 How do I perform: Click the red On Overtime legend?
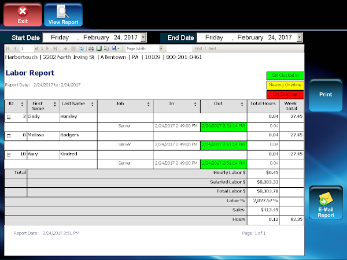(285, 95)
